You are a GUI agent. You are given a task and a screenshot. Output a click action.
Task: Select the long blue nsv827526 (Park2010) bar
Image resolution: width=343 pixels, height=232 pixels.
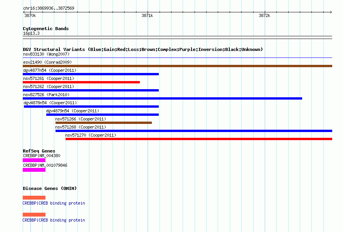point(162,98)
